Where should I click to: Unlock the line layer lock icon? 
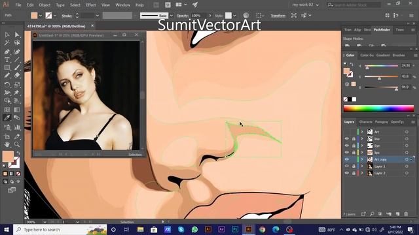354,139
